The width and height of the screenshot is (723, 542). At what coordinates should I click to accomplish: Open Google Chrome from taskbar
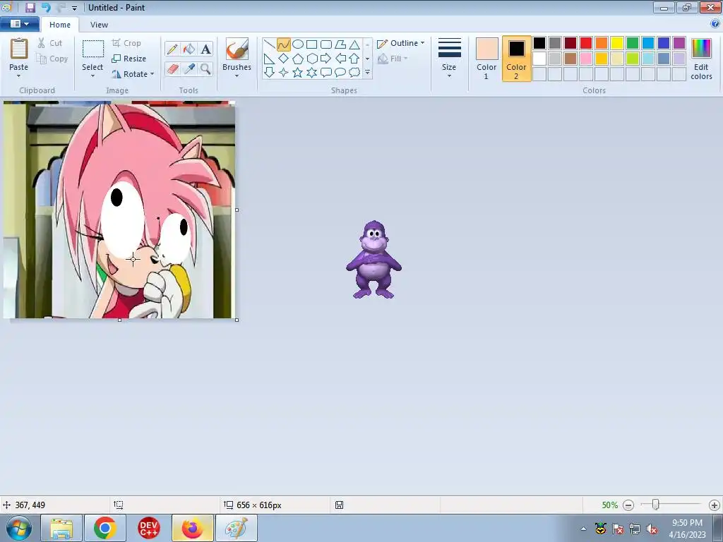click(x=104, y=528)
